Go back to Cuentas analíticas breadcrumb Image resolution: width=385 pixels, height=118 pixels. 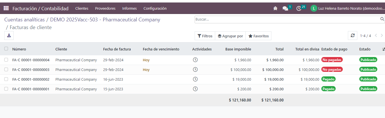tap(25, 20)
